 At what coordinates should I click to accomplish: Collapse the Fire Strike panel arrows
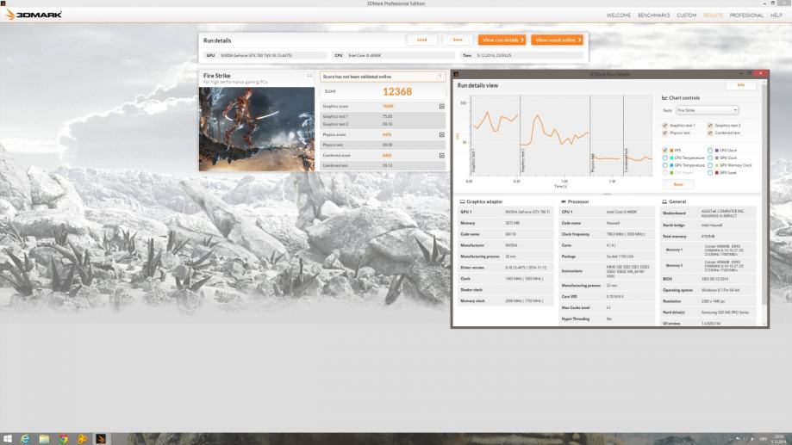click(309, 77)
